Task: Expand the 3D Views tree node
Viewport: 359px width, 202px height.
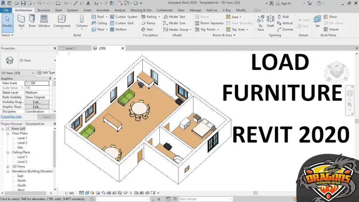Action: pos(8,167)
